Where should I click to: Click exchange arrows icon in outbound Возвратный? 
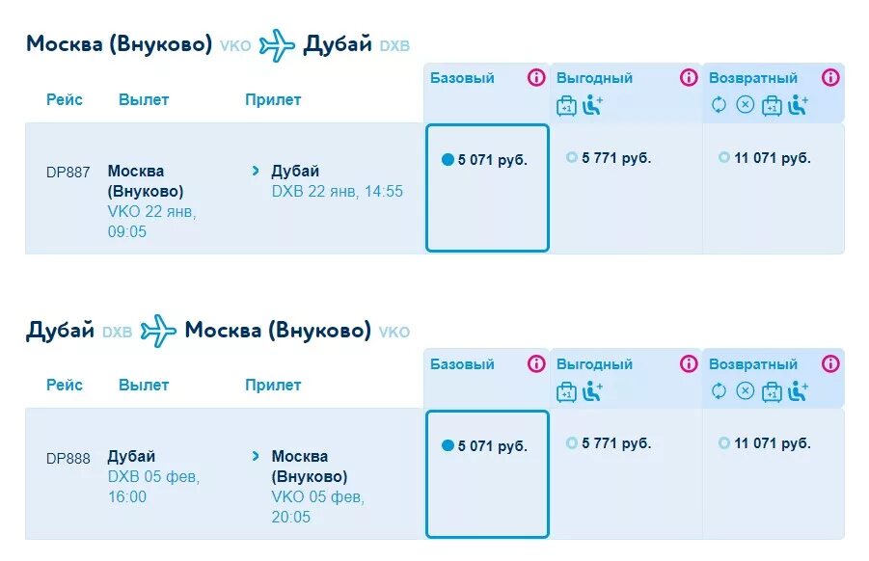point(719,104)
